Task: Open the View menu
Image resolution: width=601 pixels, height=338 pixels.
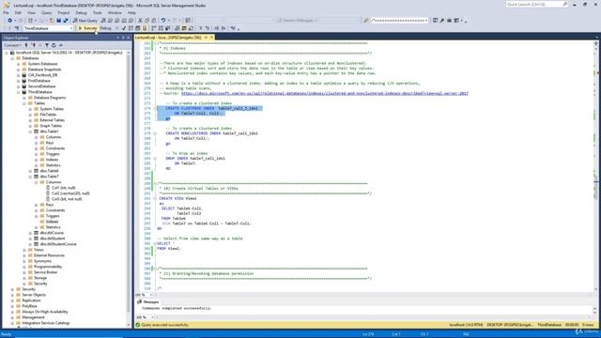Action: [31, 12]
